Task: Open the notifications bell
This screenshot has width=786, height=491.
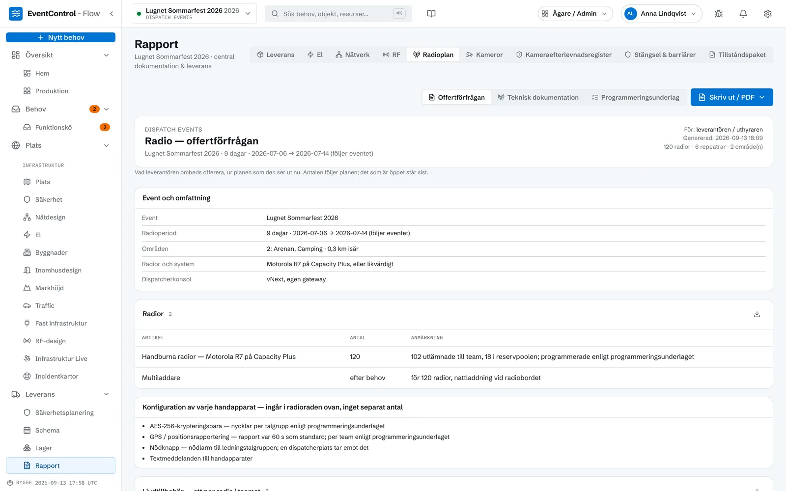Action: (743, 14)
